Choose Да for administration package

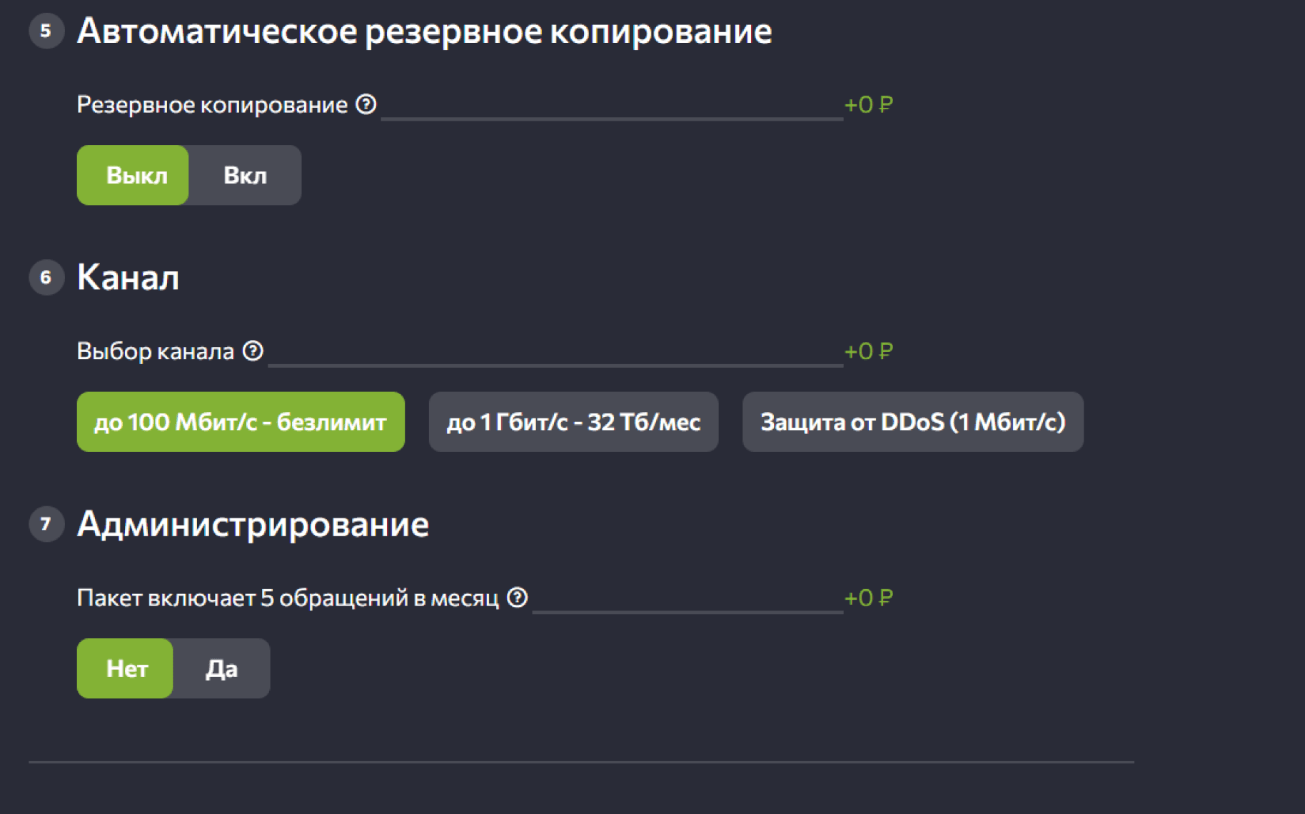coord(221,668)
